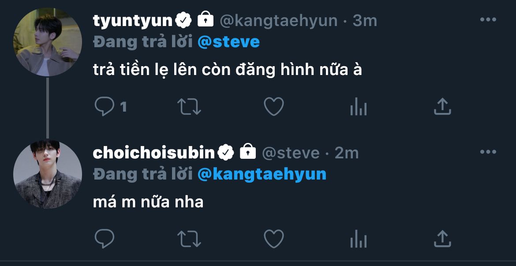516x266 pixels.
Task: View analytics for choichoisubin's tweet
Action: [358, 239]
